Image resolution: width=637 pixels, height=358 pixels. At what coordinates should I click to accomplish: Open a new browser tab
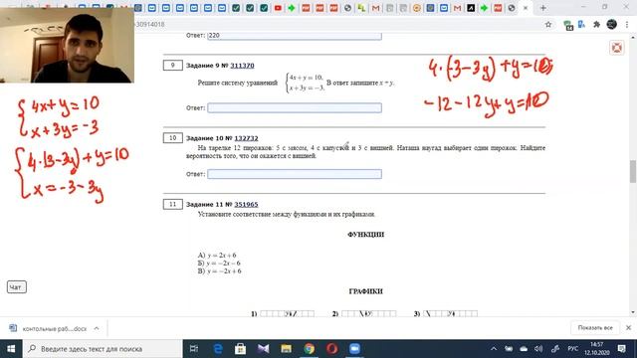pos(542,8)
